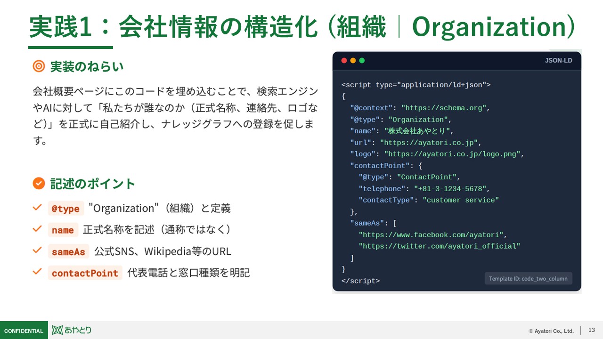Click the checkmark next to sameAs
603x339 pixels.
tap(37, 250)
